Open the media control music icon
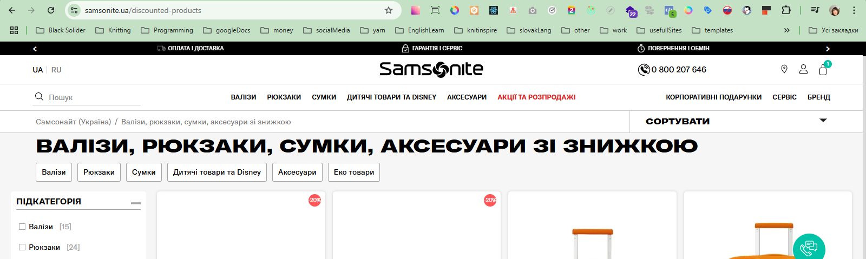866x259 pixels. point(815,10)
